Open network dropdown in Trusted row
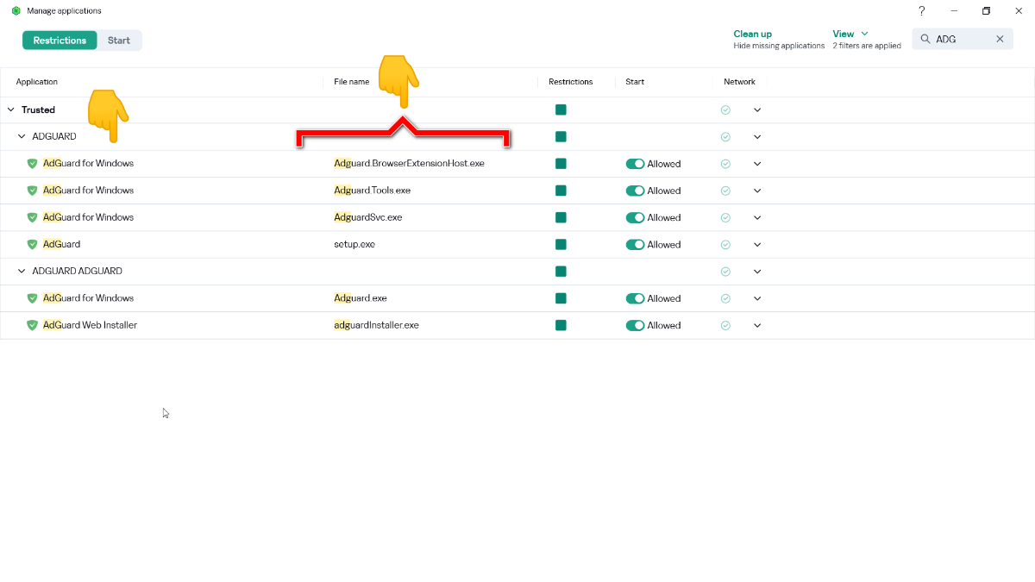Viewport: 1035px width, 582px height. [x=757, y=110]
